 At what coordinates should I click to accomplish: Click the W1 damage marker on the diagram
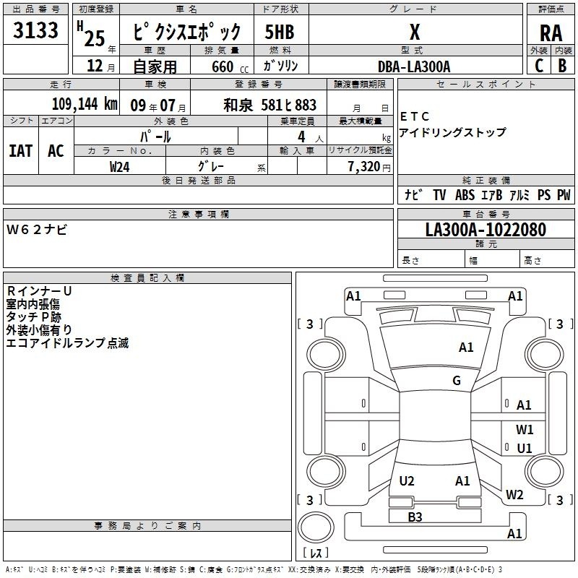[525, 429]
